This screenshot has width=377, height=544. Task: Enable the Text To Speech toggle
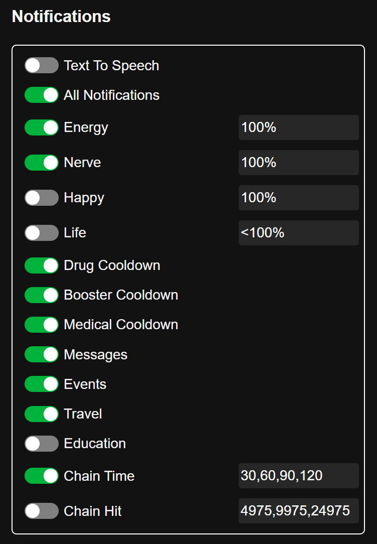42,65
